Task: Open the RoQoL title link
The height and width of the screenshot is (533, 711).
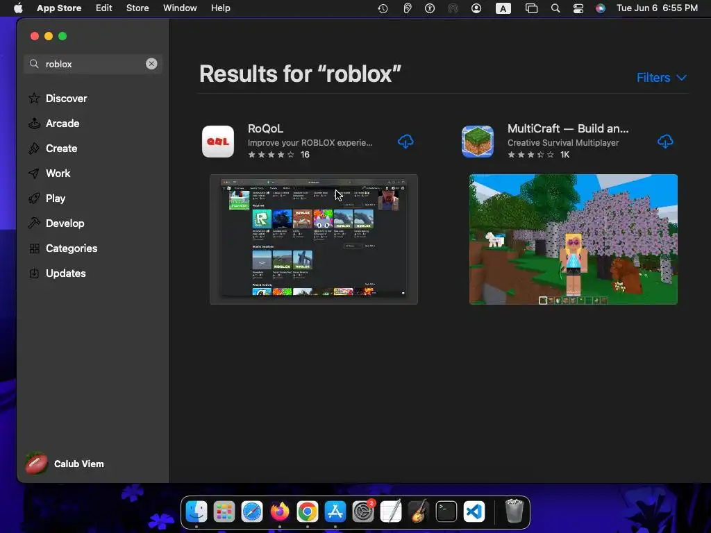Action: click(265, 128)
